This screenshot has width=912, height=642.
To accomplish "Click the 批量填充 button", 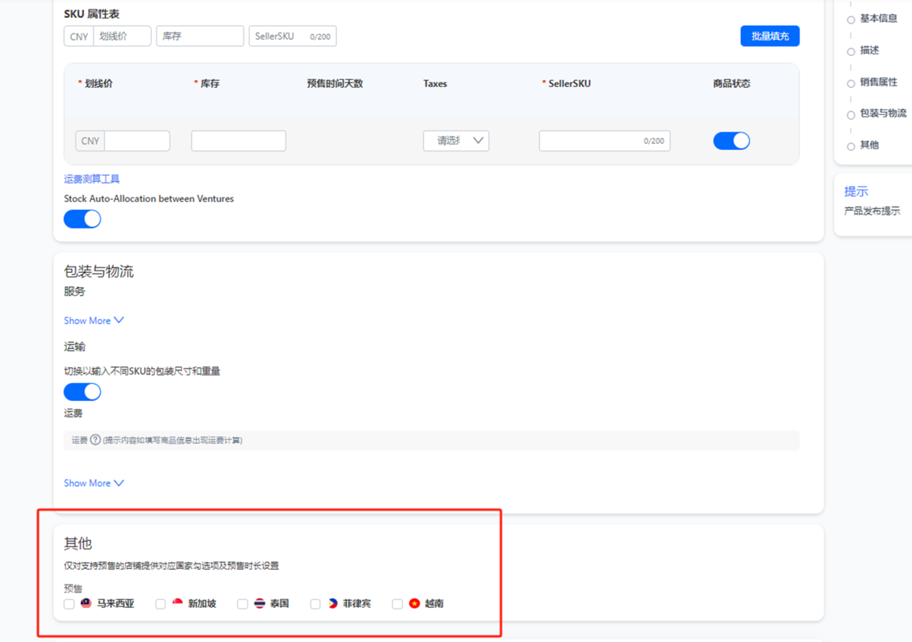I will pyautogui.click(x=770, y=36).
